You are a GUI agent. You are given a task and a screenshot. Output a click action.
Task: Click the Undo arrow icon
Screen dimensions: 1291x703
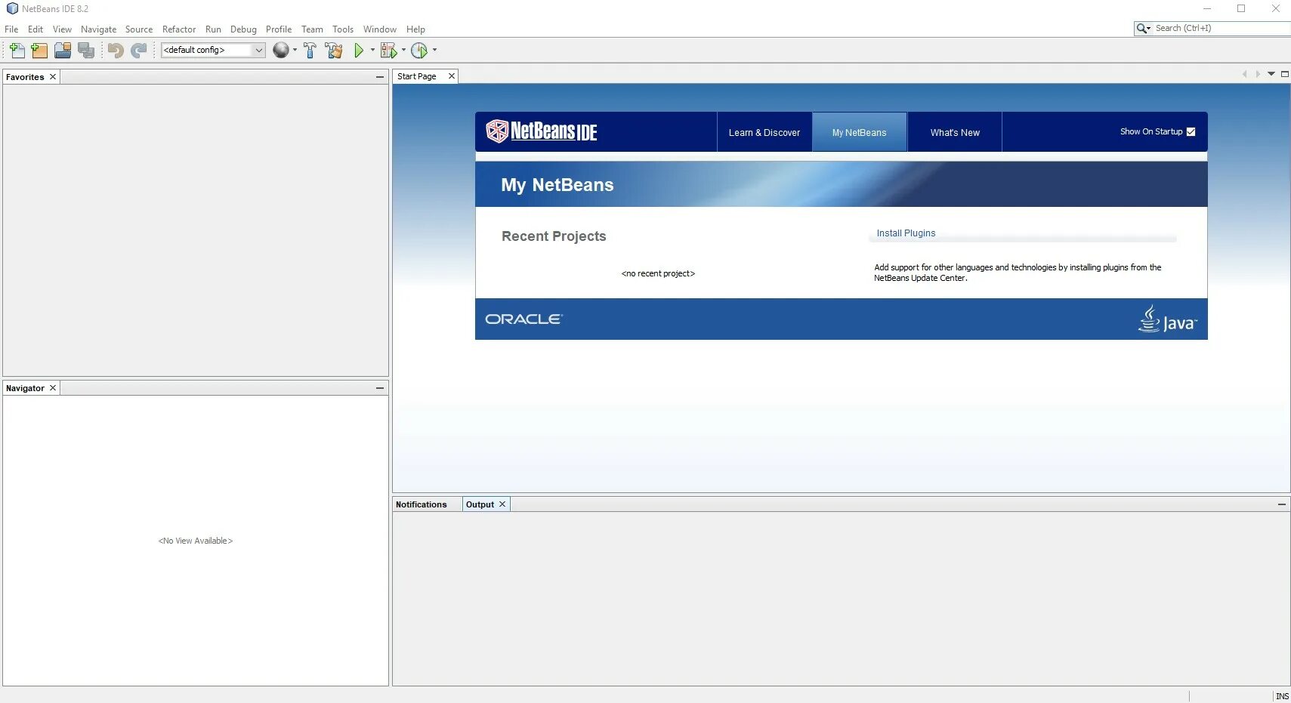[116, 51]
